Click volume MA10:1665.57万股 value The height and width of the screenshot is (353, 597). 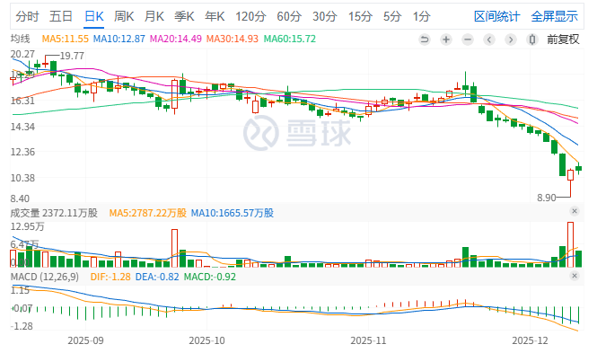click(x=233, y=213)
